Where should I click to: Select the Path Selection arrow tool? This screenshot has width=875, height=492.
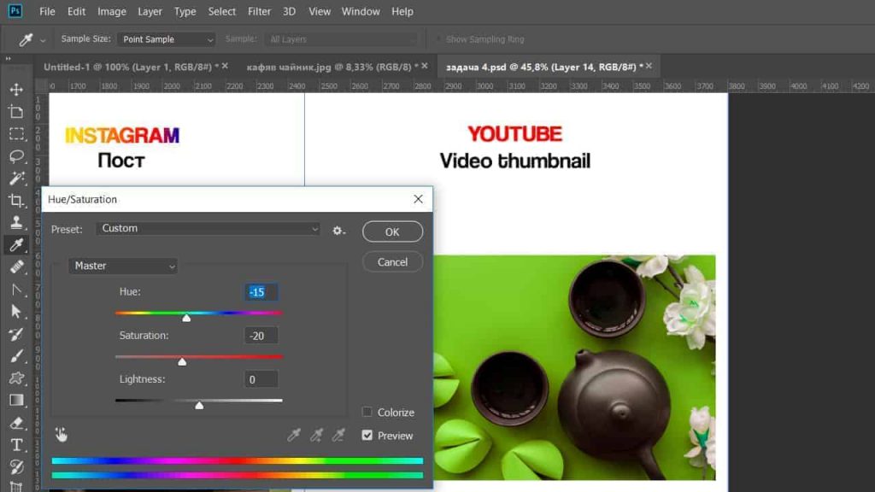[16, 311]
